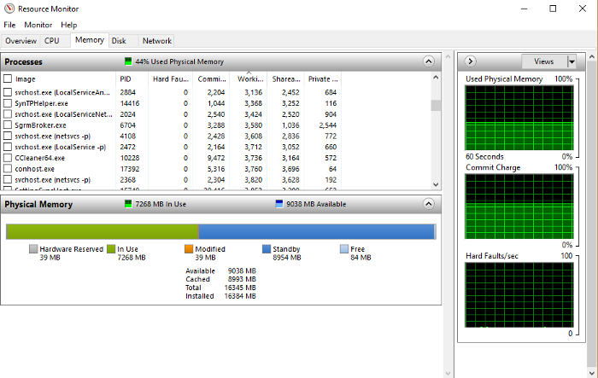Check the box next to SynTPHelper.exe
This screenshot has width=598, height=378.
[x=8, y=103]
